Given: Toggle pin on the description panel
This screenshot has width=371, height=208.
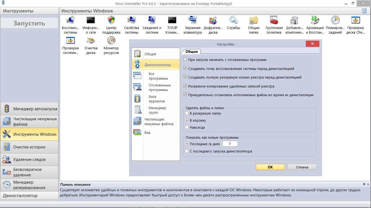Looking at the screenshot, I should click(364, 184).
